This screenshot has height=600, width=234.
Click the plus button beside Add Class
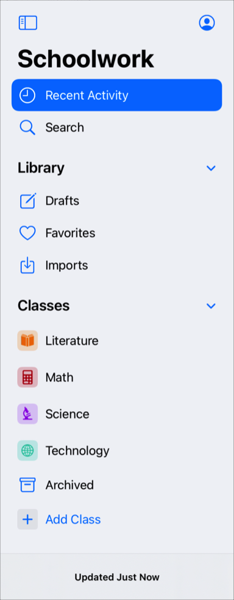click(x=27, y=519)
